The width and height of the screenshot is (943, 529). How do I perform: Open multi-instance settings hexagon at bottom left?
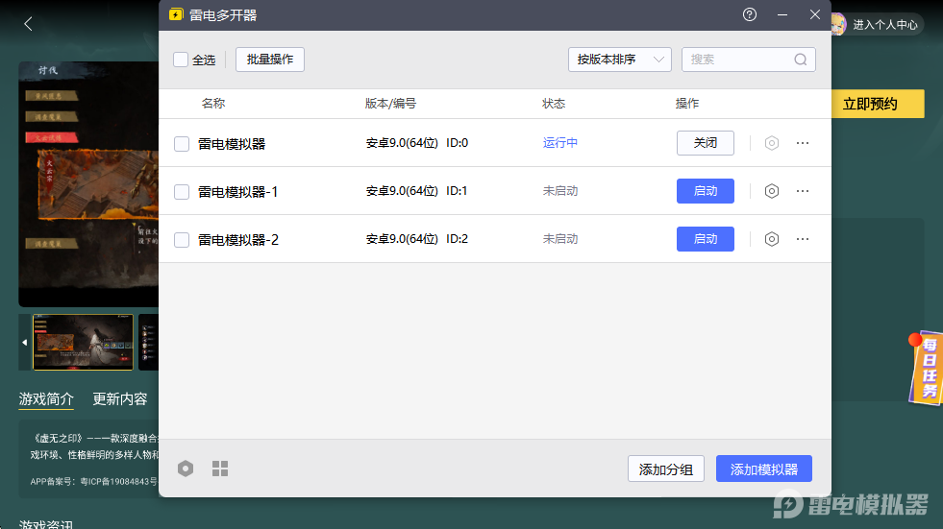(186, 469)
